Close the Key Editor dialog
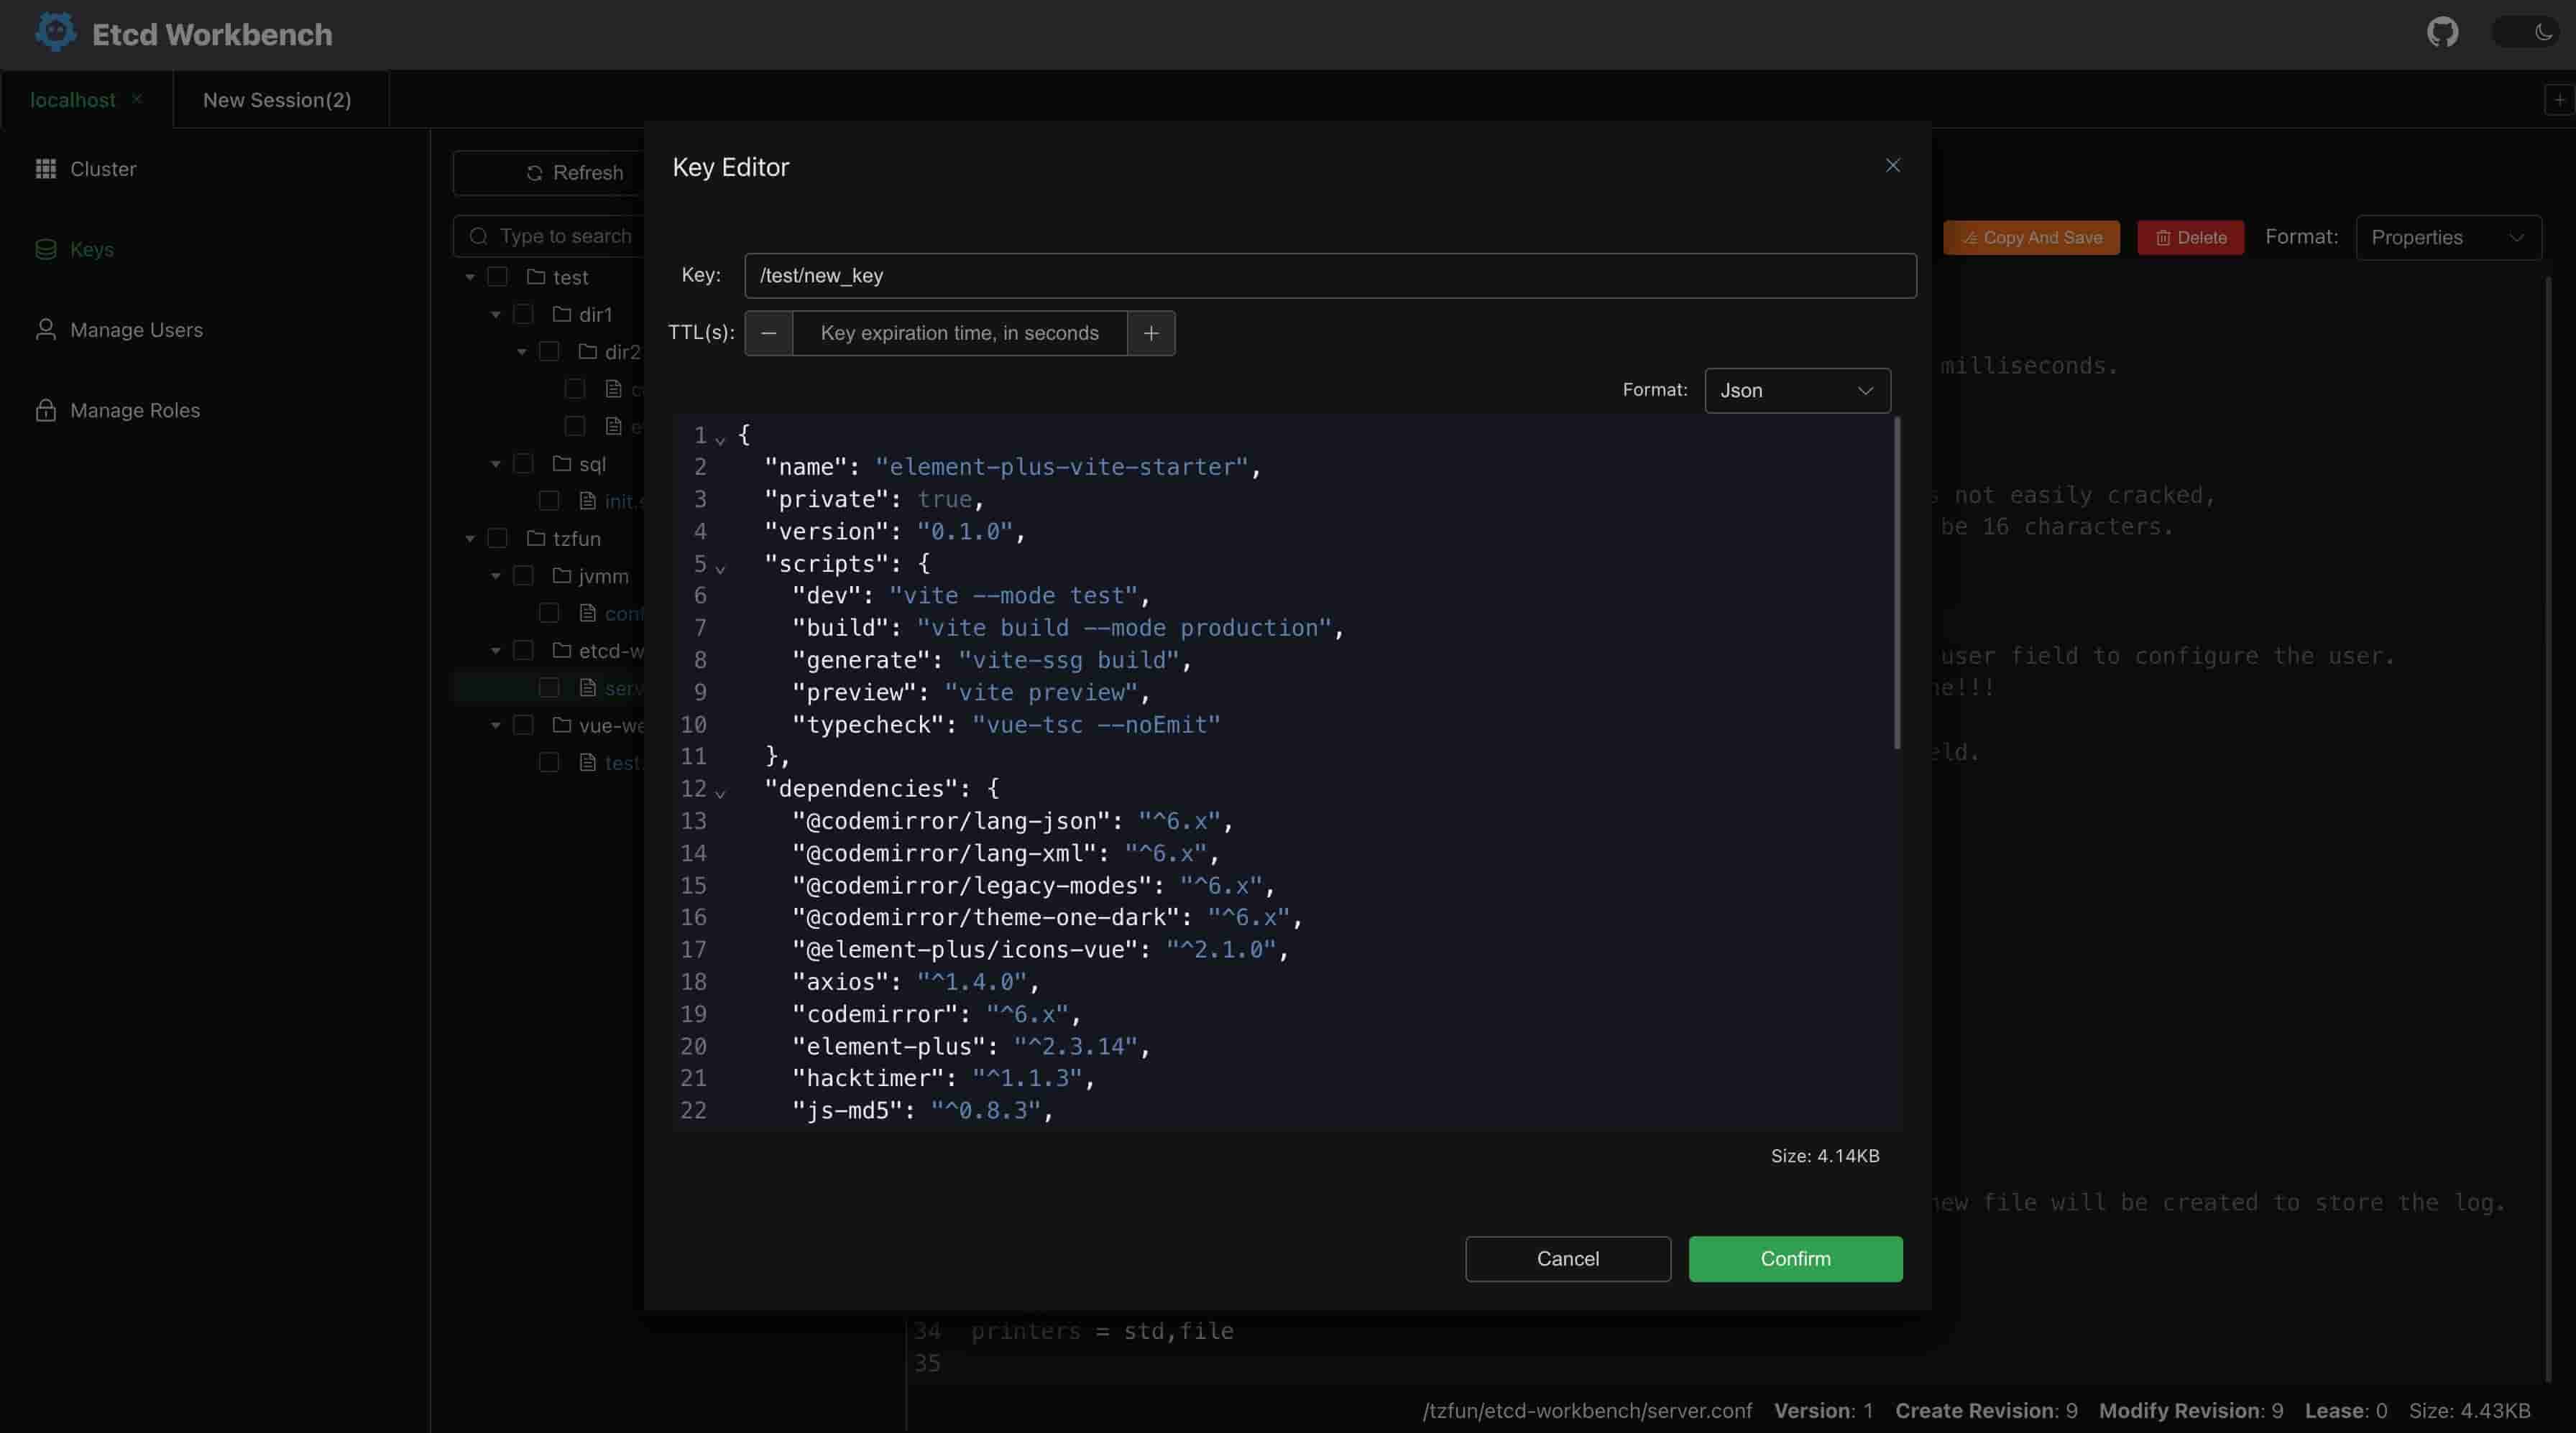The image size is (2576, 1433). pyautogui.click(x=1892, y=166)
